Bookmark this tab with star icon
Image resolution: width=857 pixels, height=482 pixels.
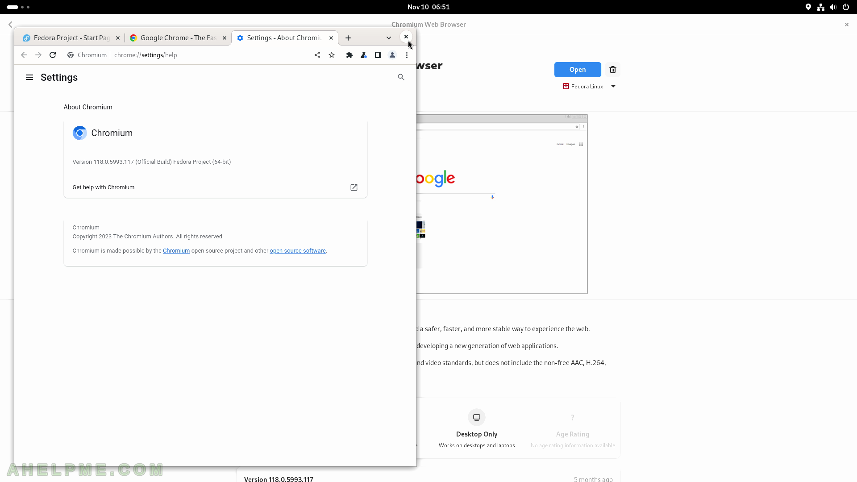(332, 55)
